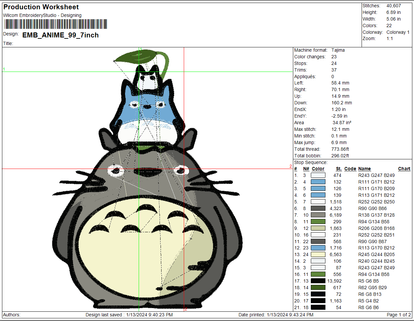Click the design name EMB_ANIME_99_7inch
Image resolution: width=414 pixels, height=321 pixels.
pyautogui.click(x=60, y=35)
